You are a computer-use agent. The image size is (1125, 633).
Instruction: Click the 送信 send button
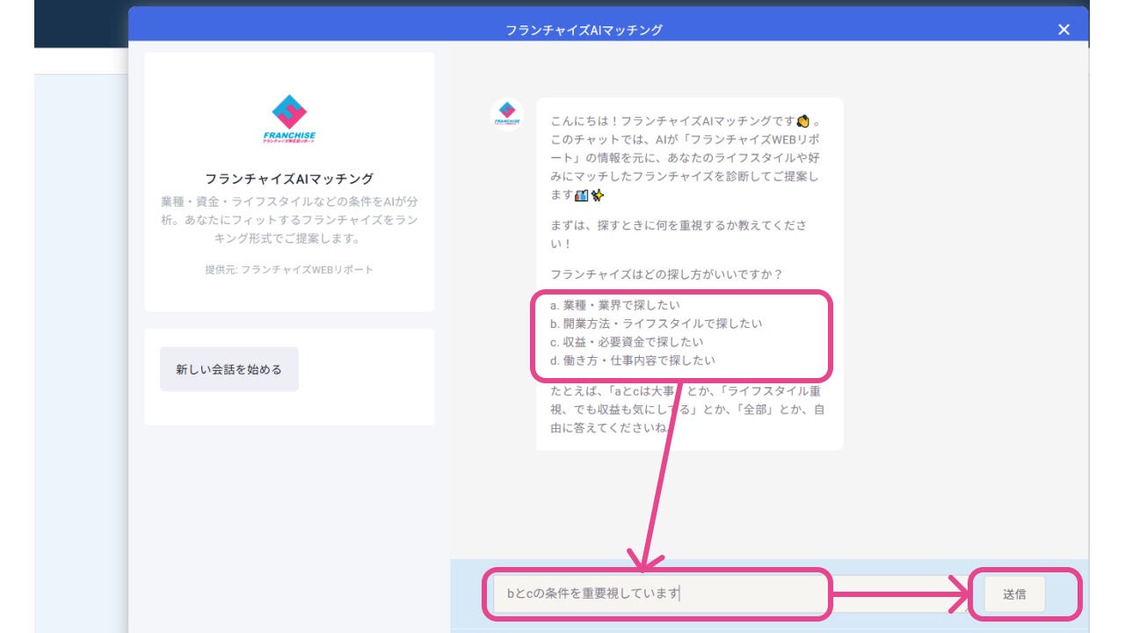click(1014, 593)
